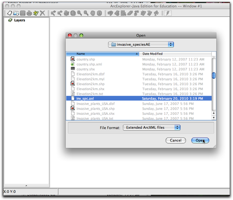Click the Print icon in toolbar
This screenshot has height=200, width=233.
29,13
